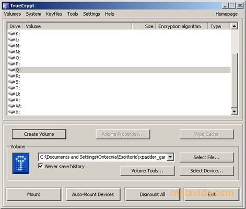Click the Type column header
This screenshot has width=246, height=209.
(219, 26)
